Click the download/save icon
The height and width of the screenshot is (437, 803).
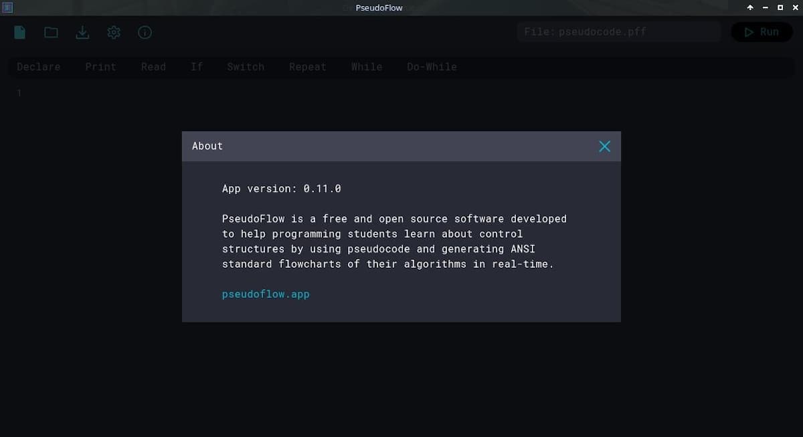(82, 32)
